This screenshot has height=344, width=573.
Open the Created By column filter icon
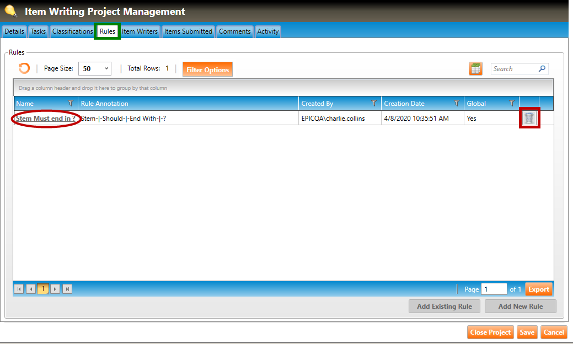[374, 103]
